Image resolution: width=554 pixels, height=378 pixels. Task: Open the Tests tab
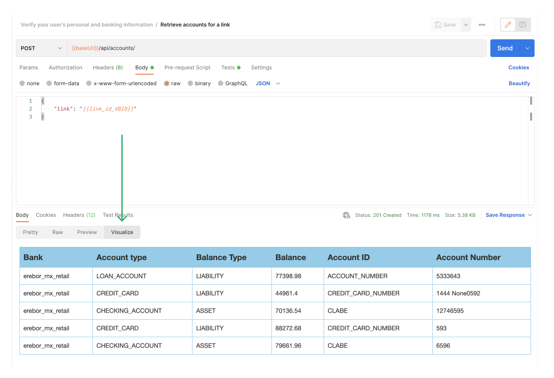[x=231, y=68]
